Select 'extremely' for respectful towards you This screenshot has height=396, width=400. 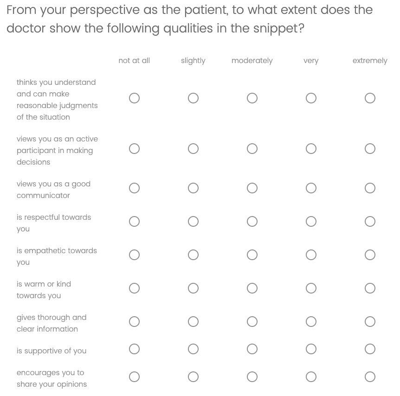coord(370,222)
